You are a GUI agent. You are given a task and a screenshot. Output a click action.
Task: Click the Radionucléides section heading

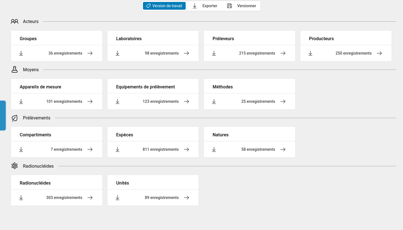point(38,166)
